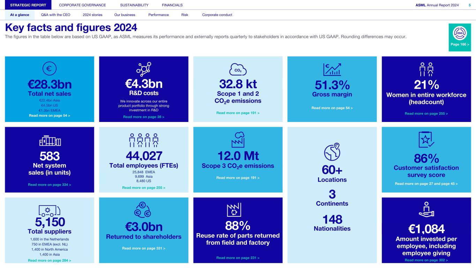Click the two-people icon above Women in entire workforce
This screenshot has height=268, width=476.
click(x=426, y=69)
